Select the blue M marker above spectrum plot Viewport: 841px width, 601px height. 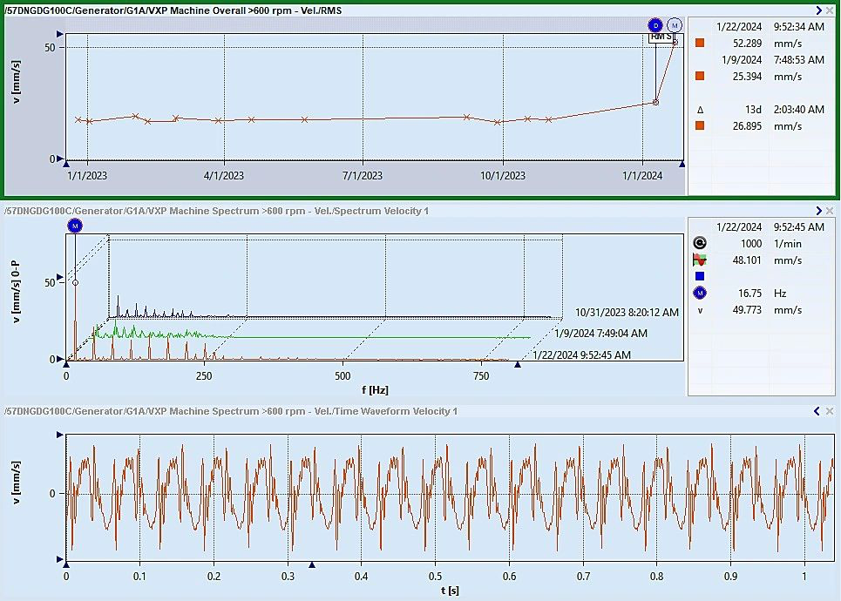pos(75,226)
